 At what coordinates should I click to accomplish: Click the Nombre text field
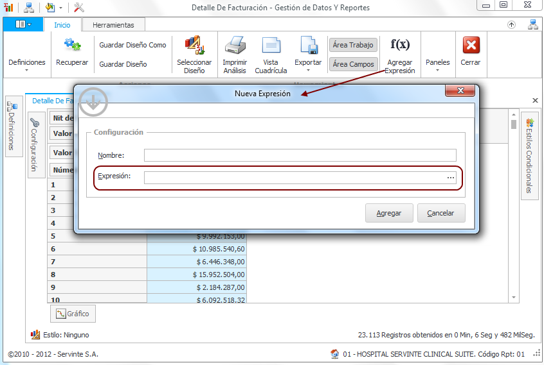click(300, 155)
